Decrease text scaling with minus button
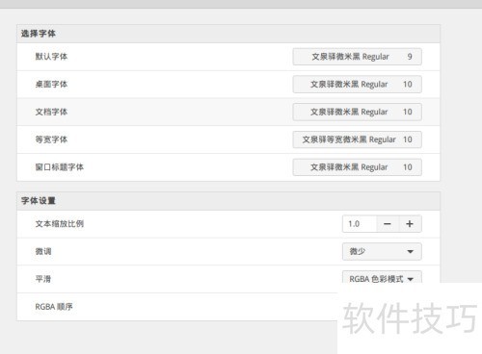This screenshot has width=482, height=354. (388, 224)
